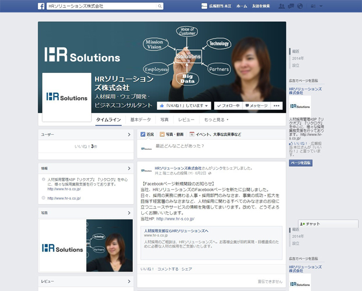This screenshot has width=362, height=291.
Task: Open the 人材採用支援ならHRソリューションズへ link preview
Action: point(176,231)
